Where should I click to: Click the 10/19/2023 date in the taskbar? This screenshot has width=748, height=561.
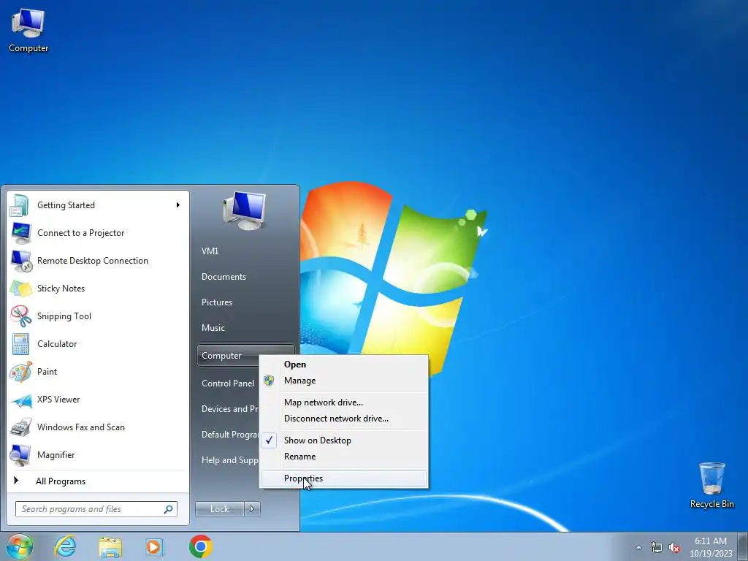711,554
